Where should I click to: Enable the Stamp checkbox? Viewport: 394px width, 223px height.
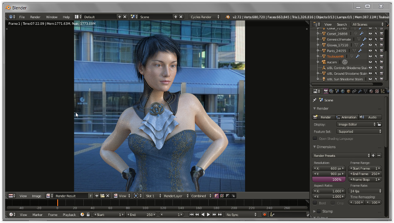click(x=319, y=211)
